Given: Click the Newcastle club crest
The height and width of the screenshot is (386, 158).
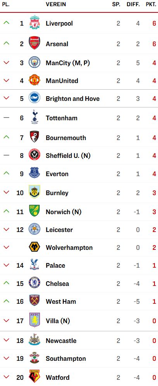Looking at the screenshot, I should pos(34,340).
